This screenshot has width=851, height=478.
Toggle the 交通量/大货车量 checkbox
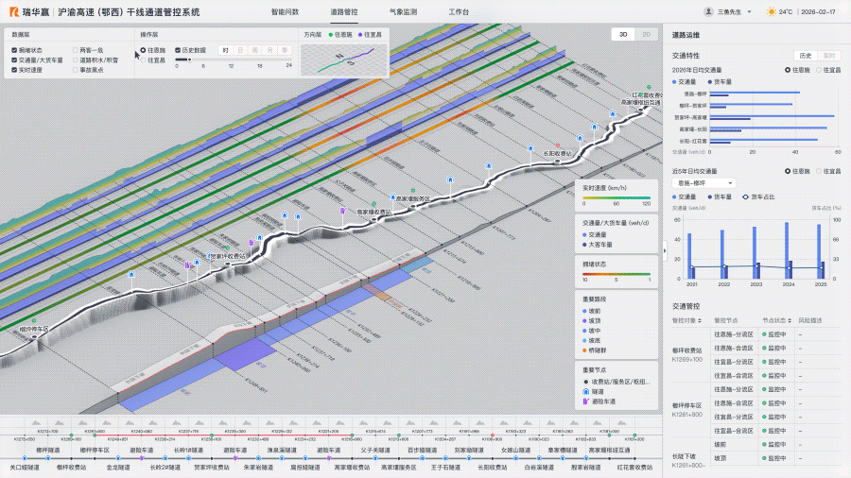click(14, 60)
